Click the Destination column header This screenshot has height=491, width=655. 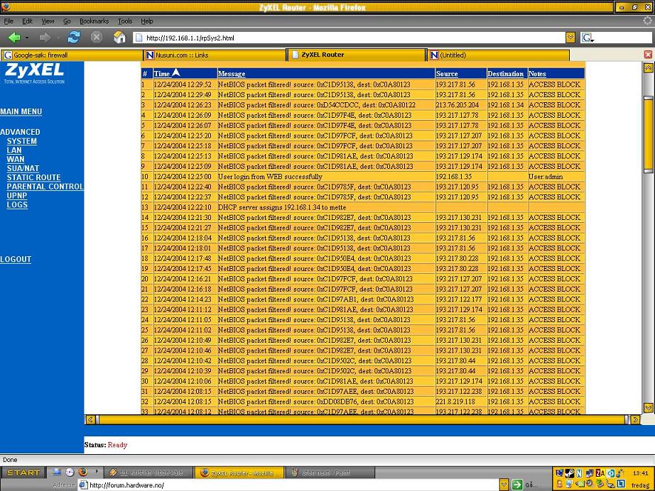click(x=505, y=74)
